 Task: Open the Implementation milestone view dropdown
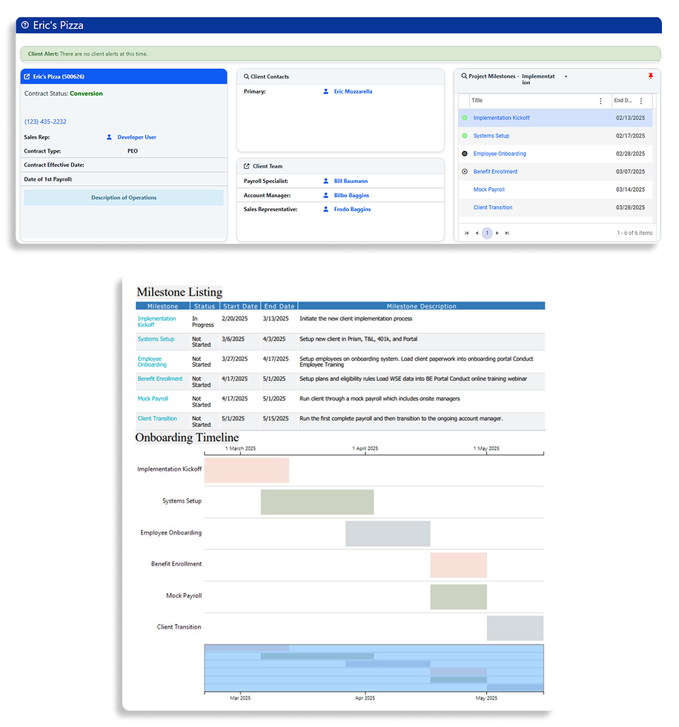pos(566,76)
